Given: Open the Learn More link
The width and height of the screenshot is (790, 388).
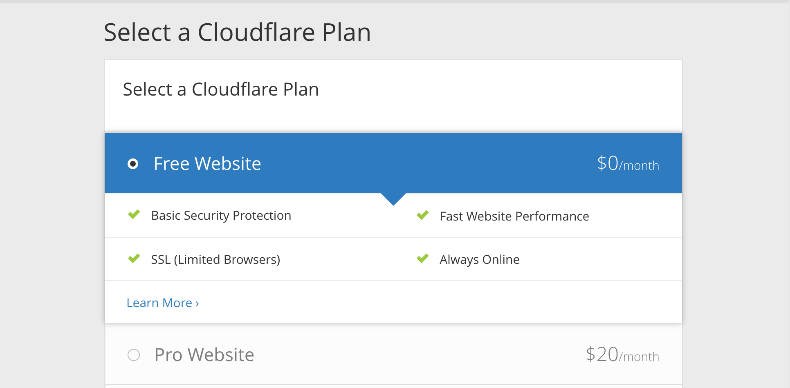Looking at the screenshot, I should coord(163,303).
